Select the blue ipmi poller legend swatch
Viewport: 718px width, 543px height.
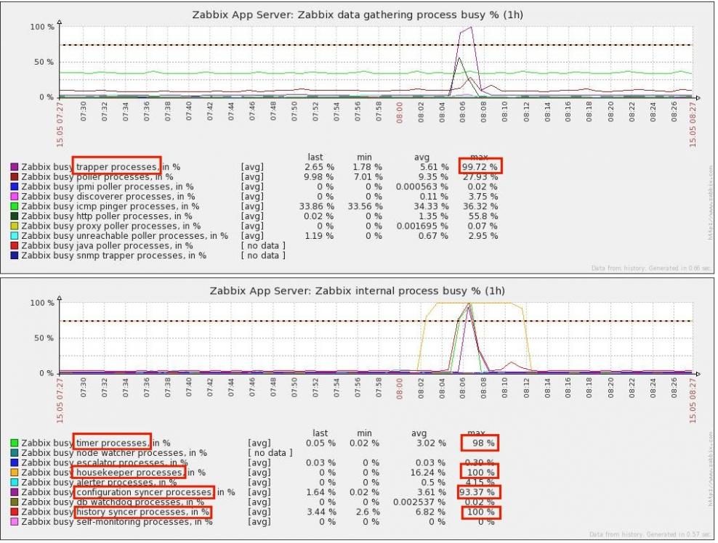[15, 187]
